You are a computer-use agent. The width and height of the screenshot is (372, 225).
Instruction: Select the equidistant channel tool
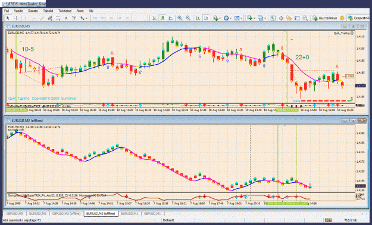point(50,18)
